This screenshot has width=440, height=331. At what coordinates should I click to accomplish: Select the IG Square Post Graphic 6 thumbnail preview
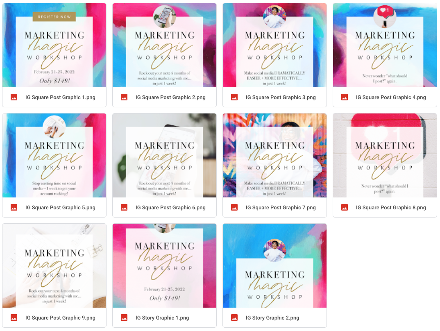164,155
